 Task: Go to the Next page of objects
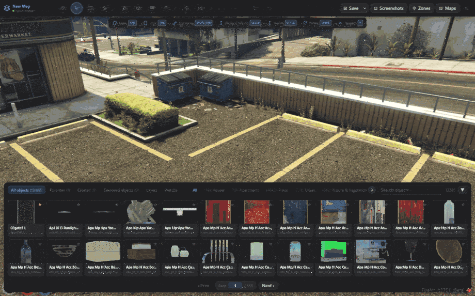click(268, 286)
